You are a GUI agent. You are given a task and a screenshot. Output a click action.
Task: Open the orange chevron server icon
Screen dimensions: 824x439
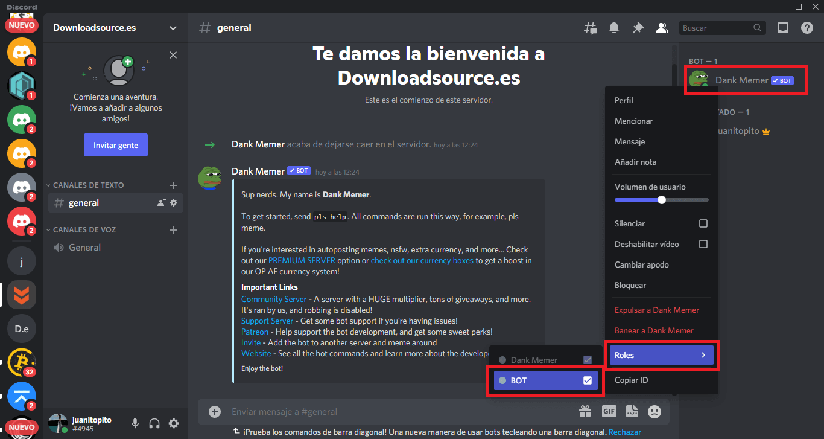(x=22, y=295)
